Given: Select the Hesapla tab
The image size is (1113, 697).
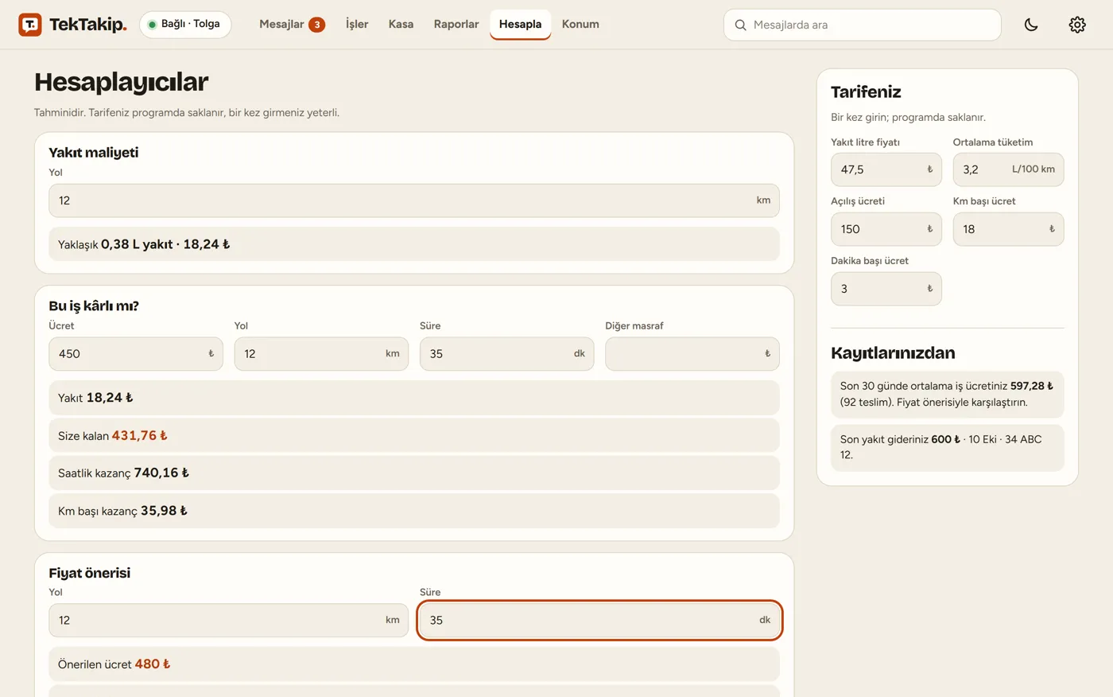Looking at the screenshot, I should coord(520,25).
